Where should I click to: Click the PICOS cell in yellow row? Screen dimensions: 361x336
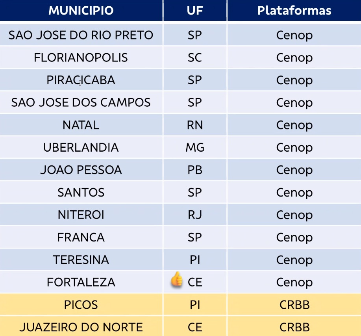81,304
